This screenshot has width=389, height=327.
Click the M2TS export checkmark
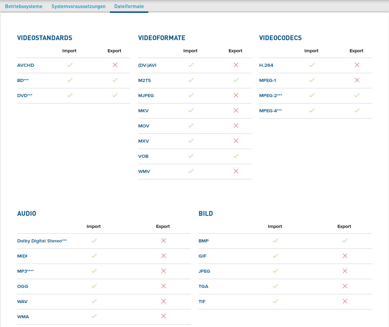(236, 80)
